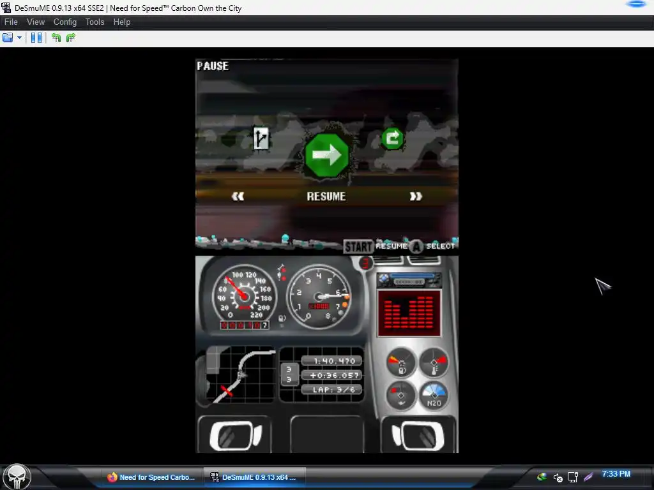The height and width of the screenshot is (490, 654).
Task: Expand the Open ROM dropdown arrow
Action: pos(19,38)
